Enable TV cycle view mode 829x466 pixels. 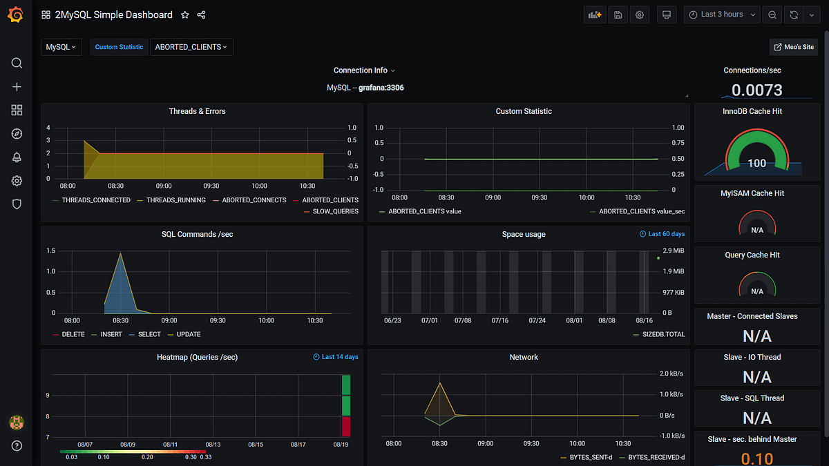point(666,14)
